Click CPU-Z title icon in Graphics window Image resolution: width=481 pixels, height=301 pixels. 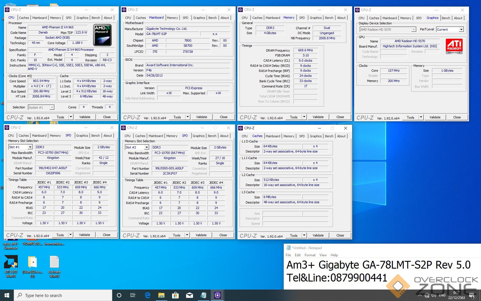pos(357,10)
